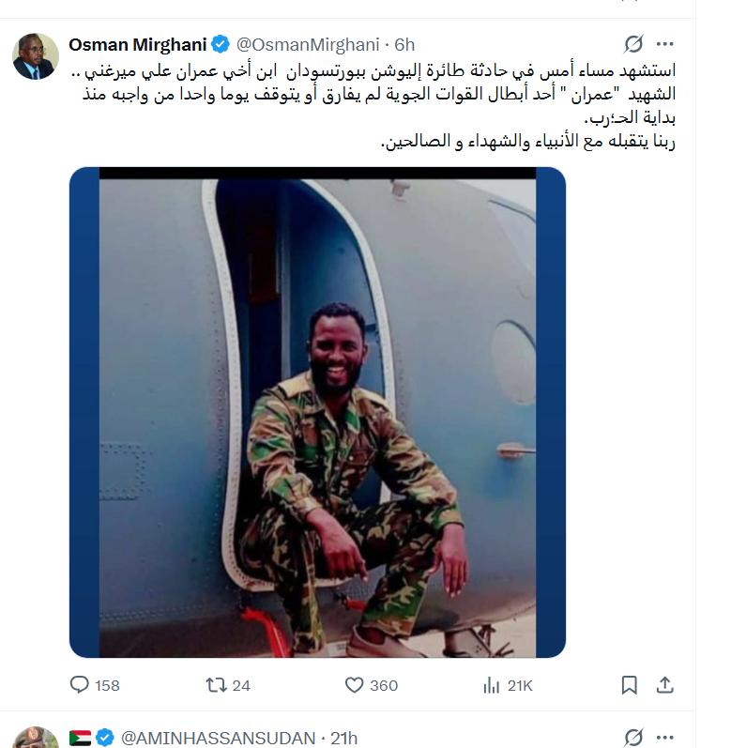This screenshot has width=731, height=748.
Task: Click the Grok explain icon on Osman's post
Action: point(633,44)
